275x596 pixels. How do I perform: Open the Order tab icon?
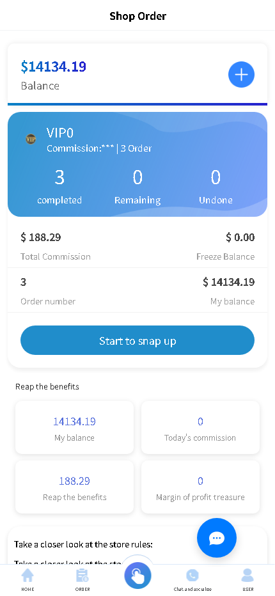point(82,580)
